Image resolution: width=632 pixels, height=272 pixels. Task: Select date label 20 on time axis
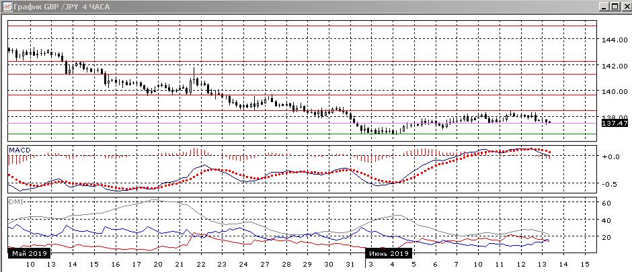[159, 265]
